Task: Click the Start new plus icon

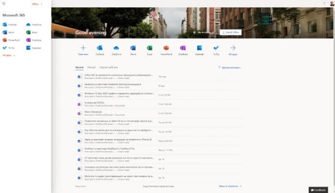Action: (83, 48)
